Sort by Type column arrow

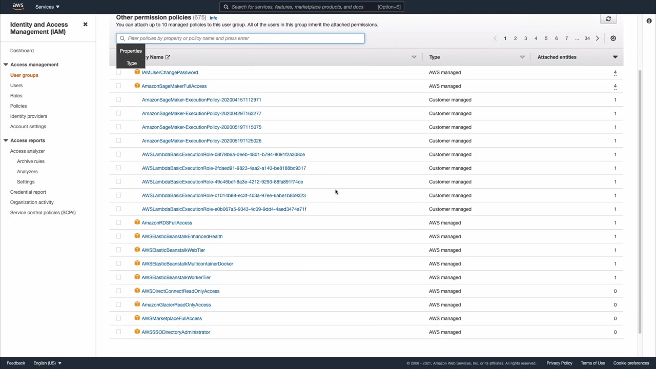522,57
